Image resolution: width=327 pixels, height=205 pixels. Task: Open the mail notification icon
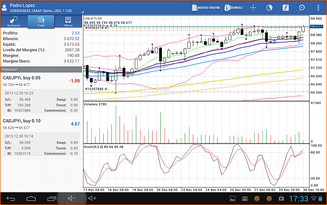click(244, 198)
